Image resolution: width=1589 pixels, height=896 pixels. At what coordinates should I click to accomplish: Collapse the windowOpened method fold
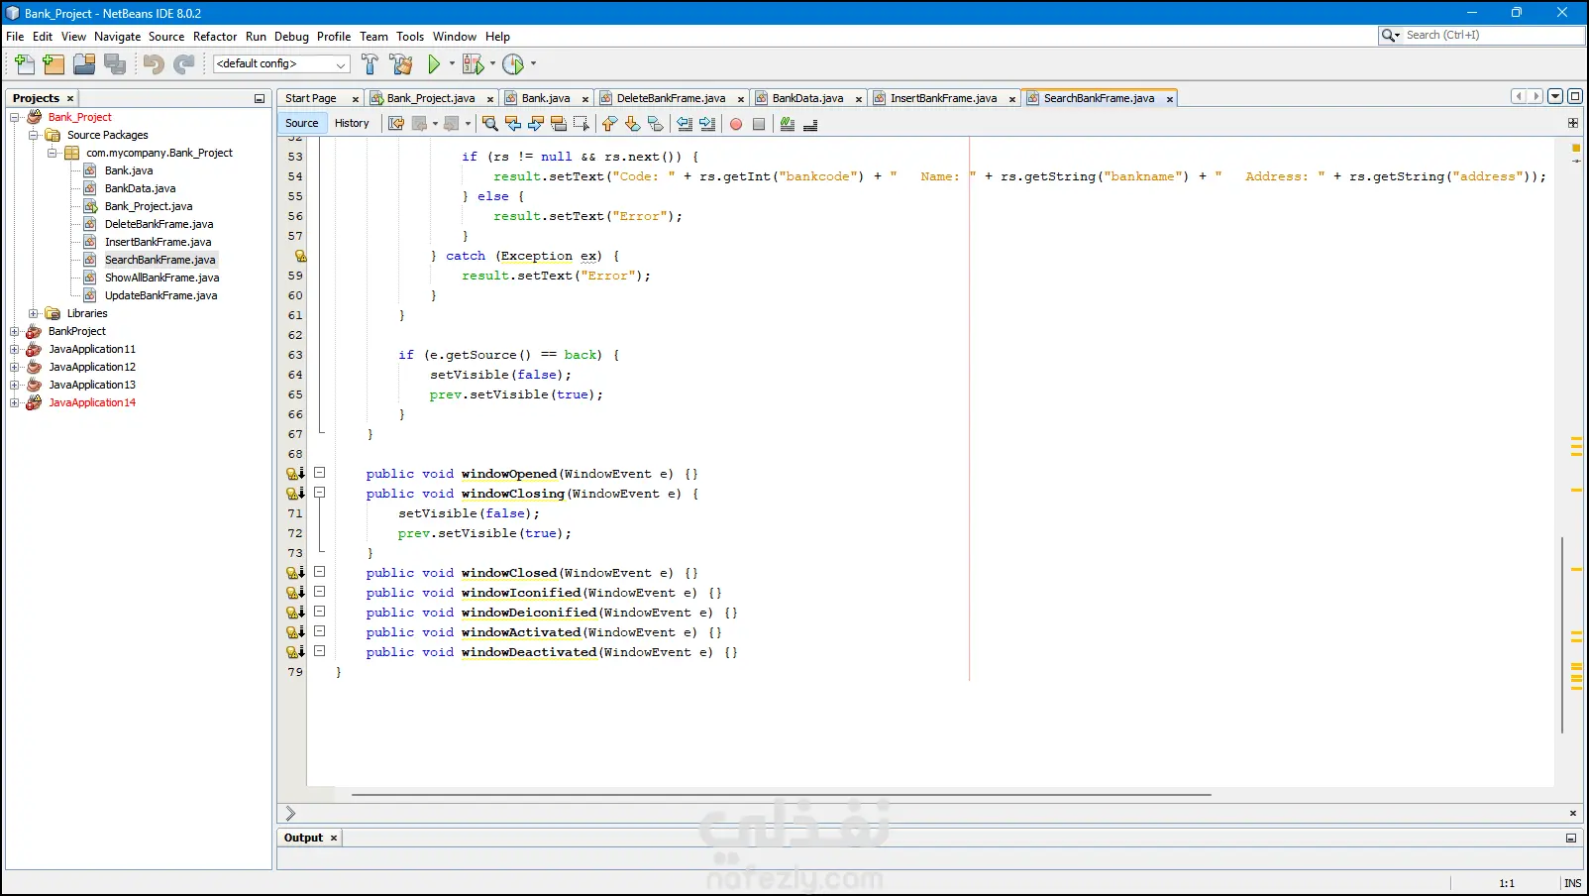(x=320, y=473)
